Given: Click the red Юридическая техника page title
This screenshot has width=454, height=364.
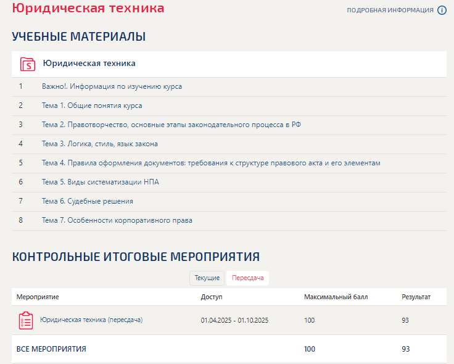Looking at the screenshot, I should click(88, 7).
